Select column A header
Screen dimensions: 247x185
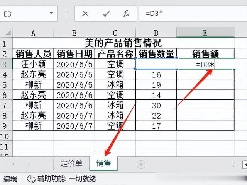coord(33,33)
